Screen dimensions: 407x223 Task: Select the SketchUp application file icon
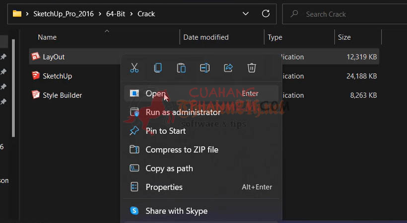tap(35, 76)
